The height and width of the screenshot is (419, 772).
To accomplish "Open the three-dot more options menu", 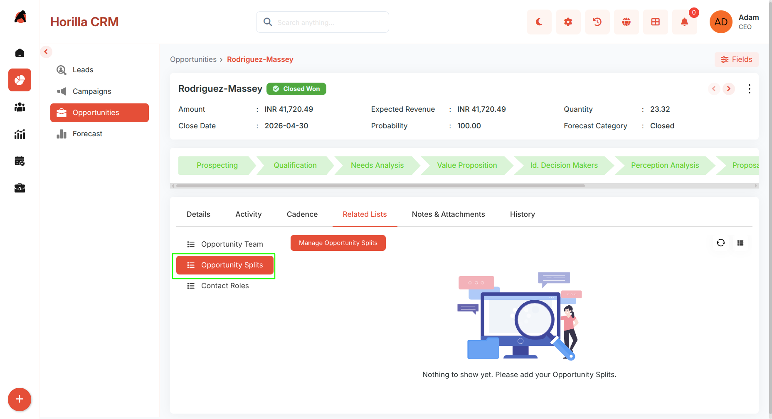I will (749, 89).
